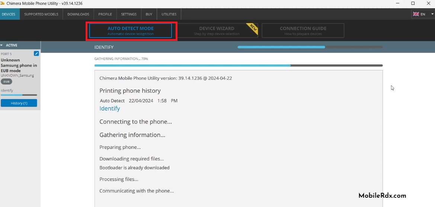The image size is (435, 207).
Task: Click the Identify link in history
Action: tap(109, 108)
